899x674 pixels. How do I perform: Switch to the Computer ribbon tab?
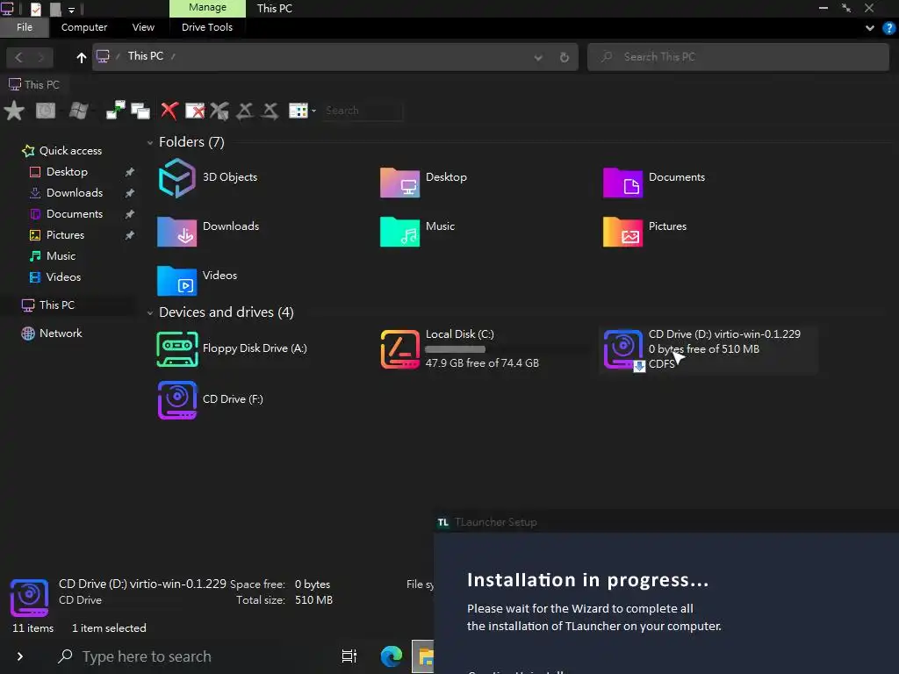point(84,27)
